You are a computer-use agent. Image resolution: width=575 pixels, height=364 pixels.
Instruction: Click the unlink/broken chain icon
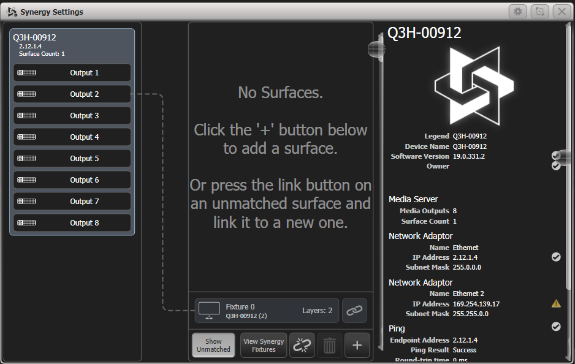click(x=302, y=345)
